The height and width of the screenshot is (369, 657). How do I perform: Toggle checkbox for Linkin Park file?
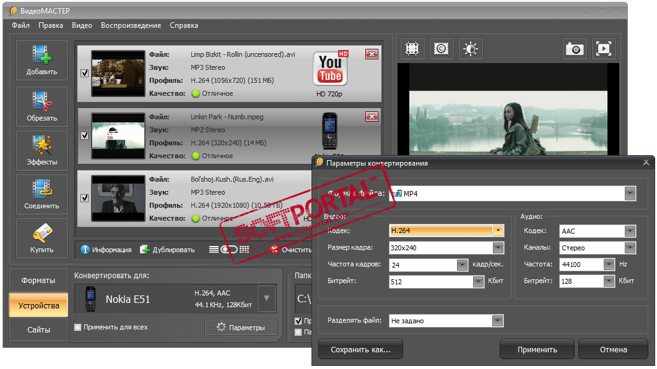tap(85, 135)
